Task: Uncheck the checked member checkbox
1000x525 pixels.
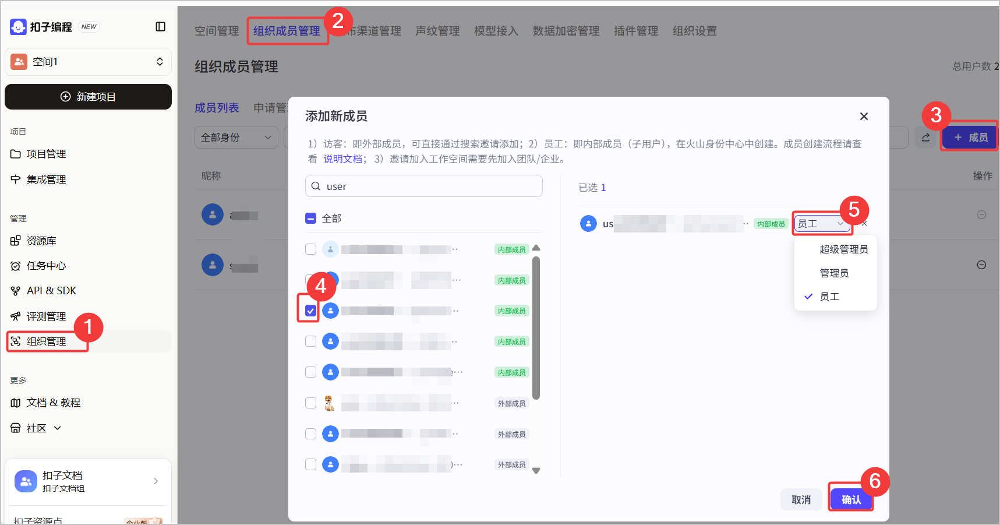Action: tap(311, 311)
